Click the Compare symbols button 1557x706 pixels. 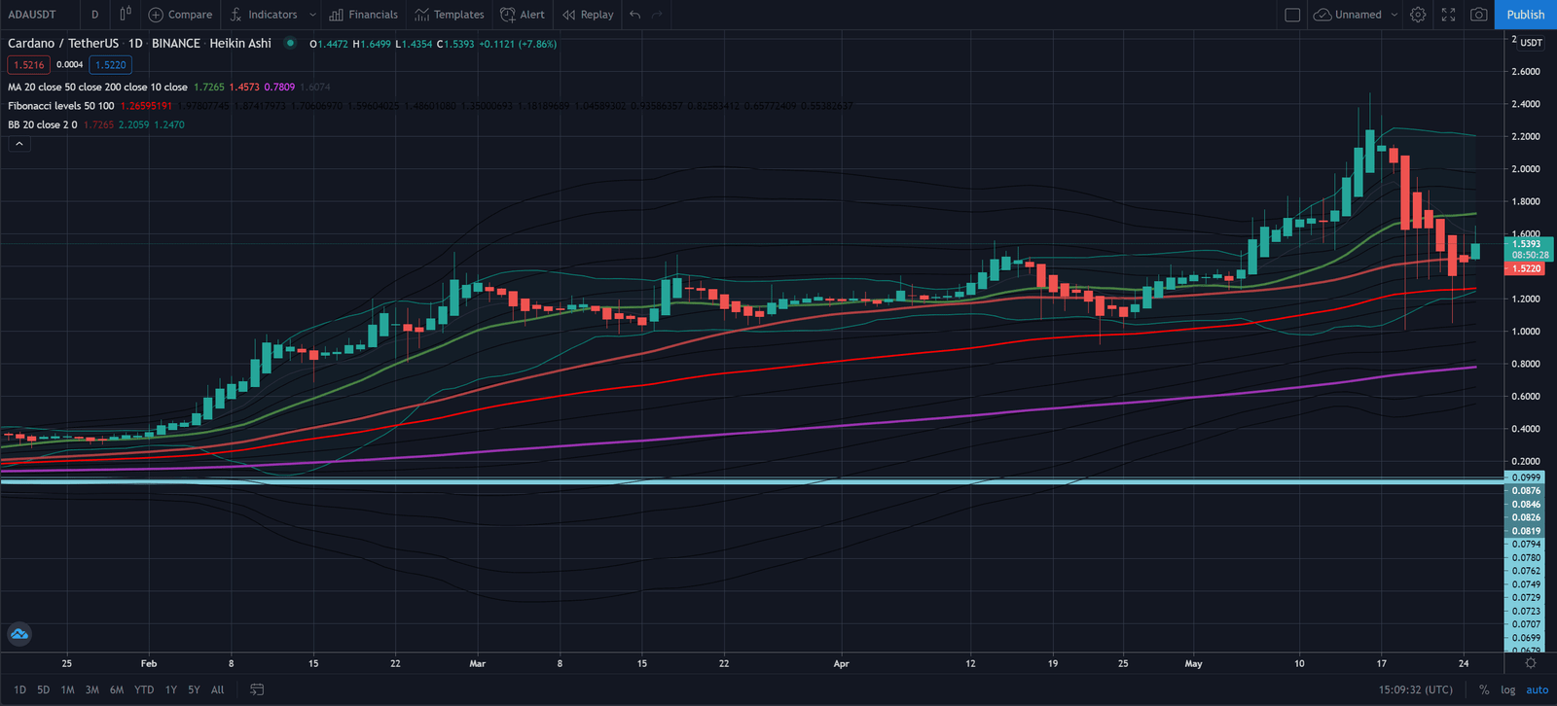[x=180, y=15]
